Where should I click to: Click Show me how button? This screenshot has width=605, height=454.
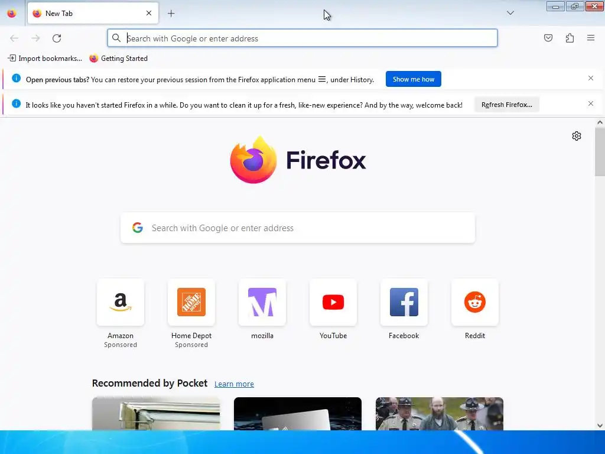[x=413, y=79]
